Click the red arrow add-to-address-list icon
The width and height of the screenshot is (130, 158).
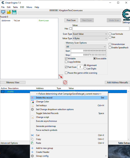coord(61,76)
